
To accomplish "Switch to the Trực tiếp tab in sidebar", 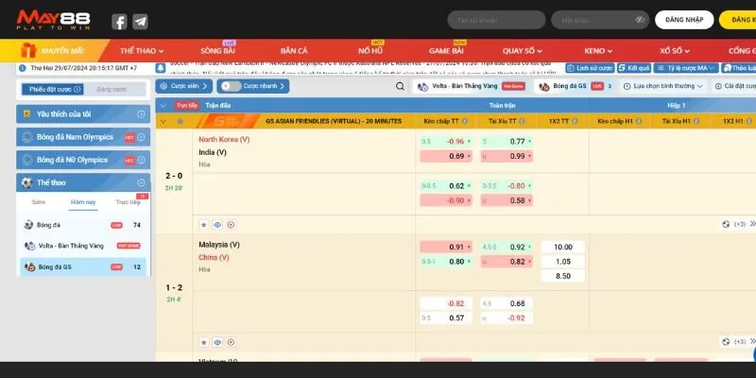I will point(128,202).
